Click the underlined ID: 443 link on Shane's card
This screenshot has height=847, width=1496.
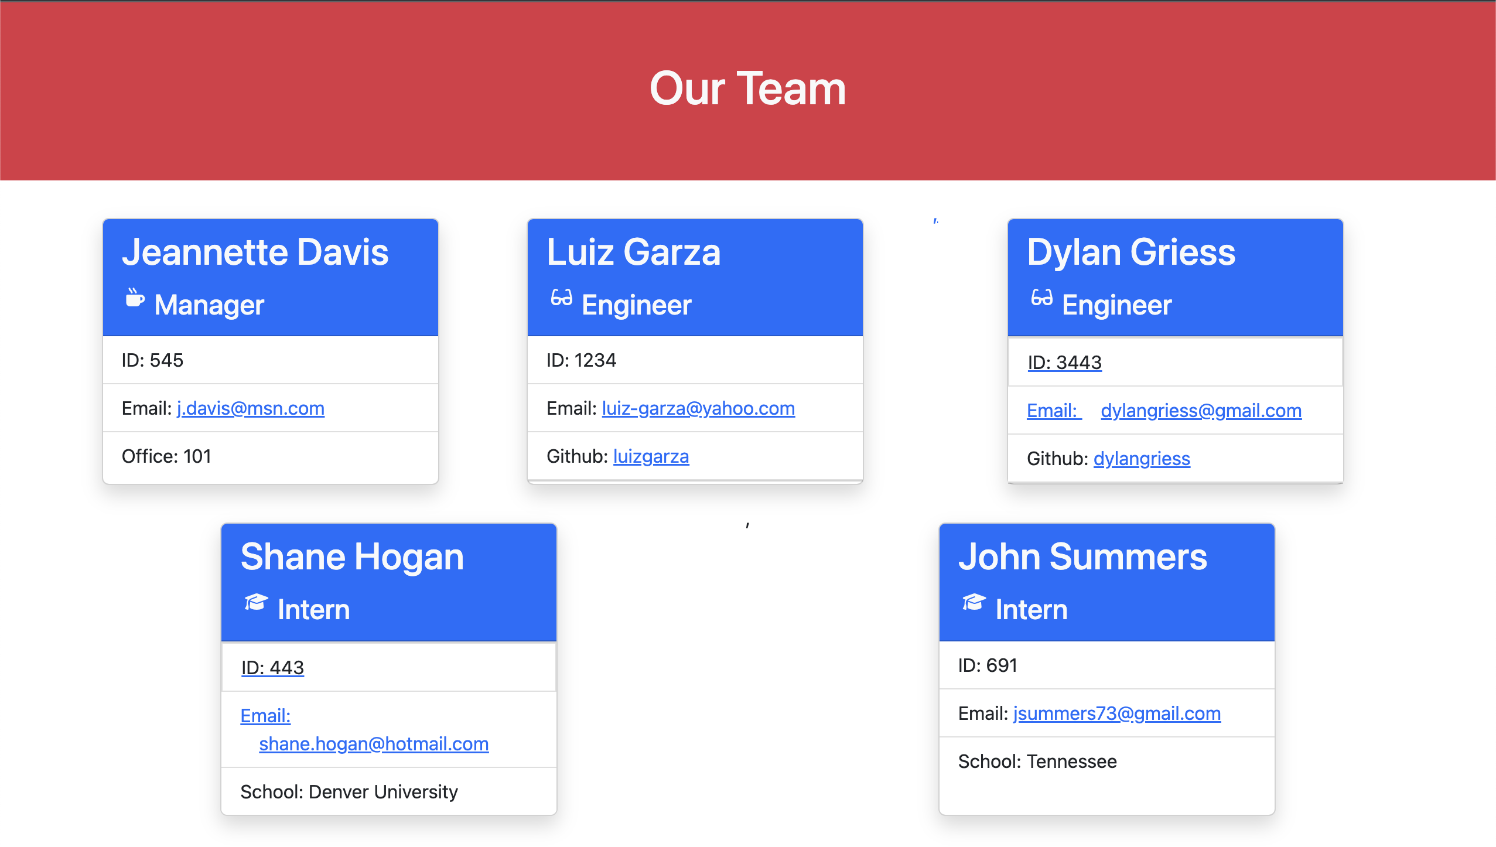tap(272, 667)
